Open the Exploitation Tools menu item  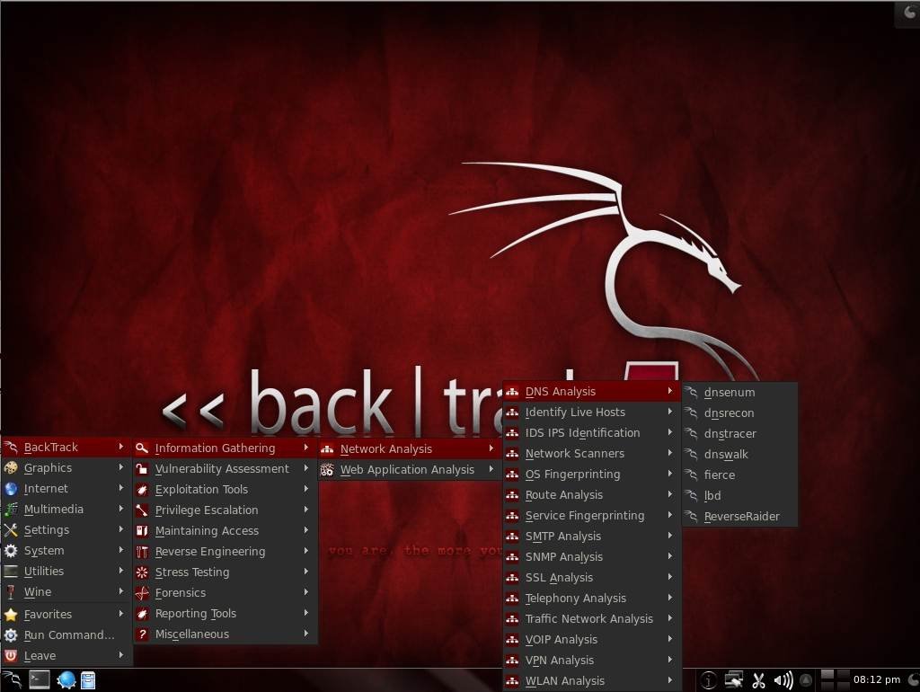201,490
